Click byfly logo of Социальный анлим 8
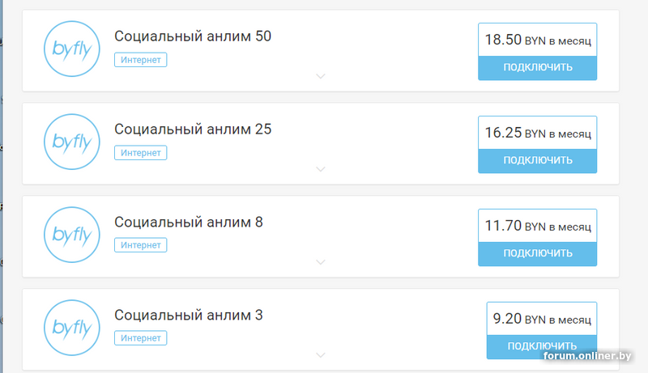Screen dimensions: 648x373 [x=72, y=235]
